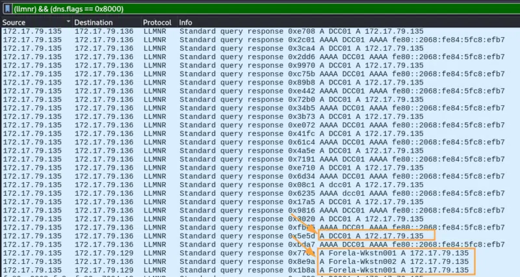Click the display filter bookmark icon
Screen dimensions: 520x277
pyautogui.click(x=7, y=8)
